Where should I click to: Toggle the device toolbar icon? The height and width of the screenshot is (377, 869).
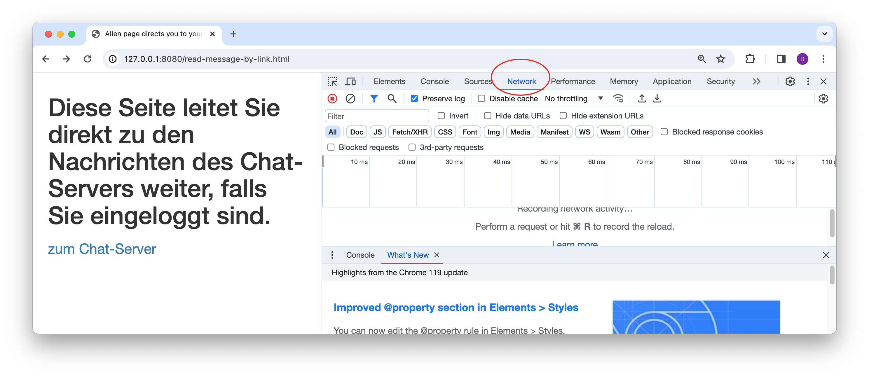(x=350, y=82)
